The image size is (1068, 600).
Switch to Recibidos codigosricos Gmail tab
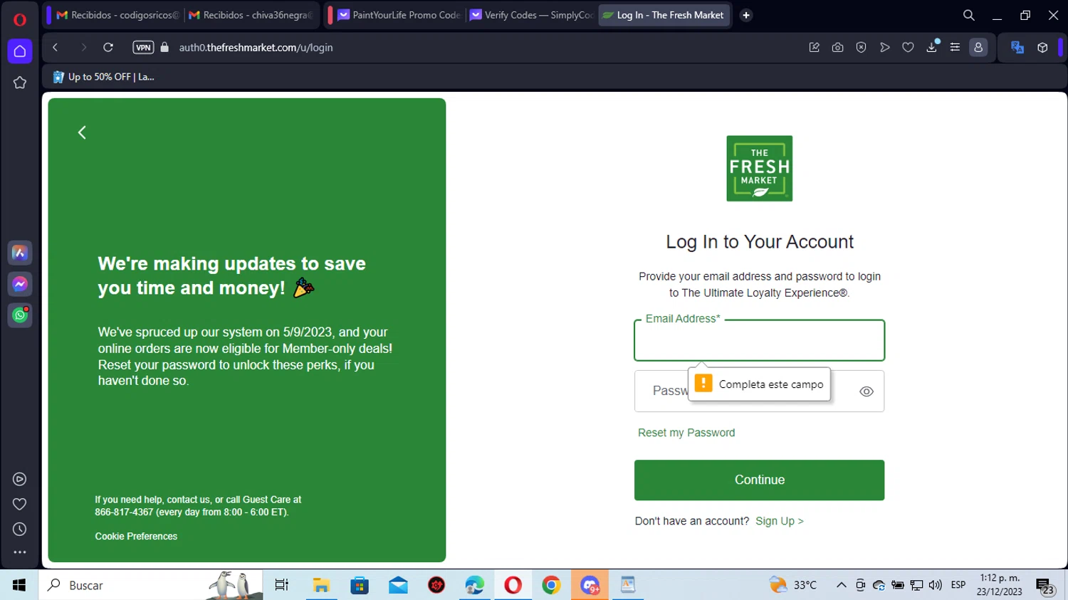[117, 15]
